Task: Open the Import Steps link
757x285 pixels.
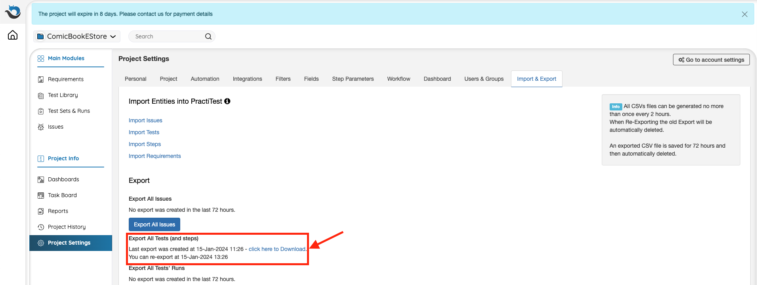Action: [x=145, y=144]
